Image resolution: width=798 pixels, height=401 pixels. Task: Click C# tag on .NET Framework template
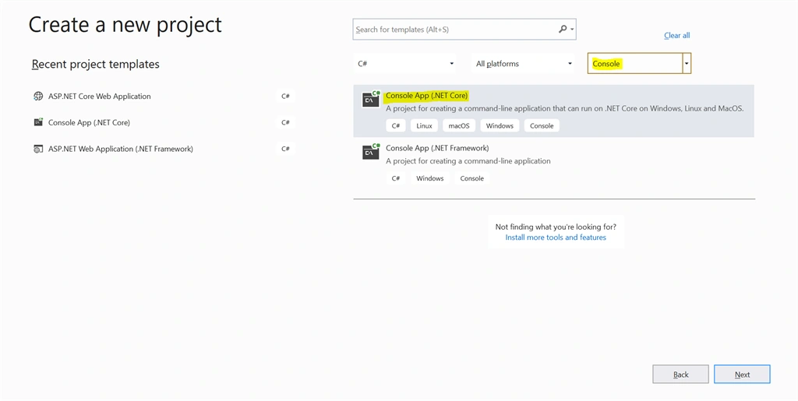[395, 178]
